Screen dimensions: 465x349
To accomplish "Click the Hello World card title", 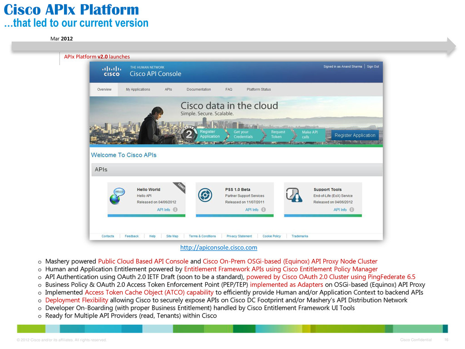I will point(148,189).
